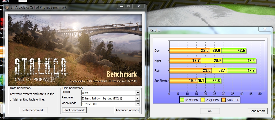
Task: Click the S.T.A.L.K.E.R. window title icon
Action: tap(7, 7)
